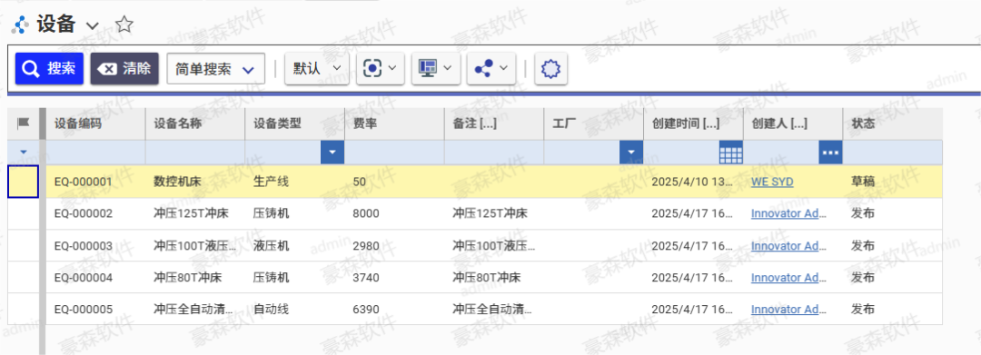Click the 6390 rate cell
The width and height of the screenshot is (981, 355).
[x=394, y=309]
